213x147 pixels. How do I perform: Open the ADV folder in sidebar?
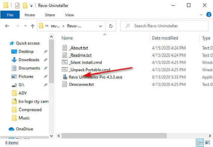(23, 93)
